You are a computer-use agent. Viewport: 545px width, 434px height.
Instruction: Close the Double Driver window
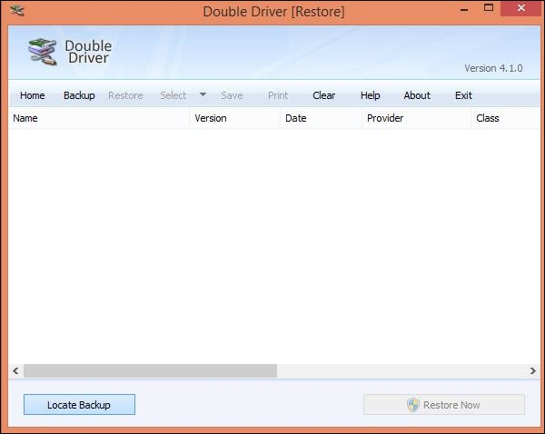[x=521, y=8]
